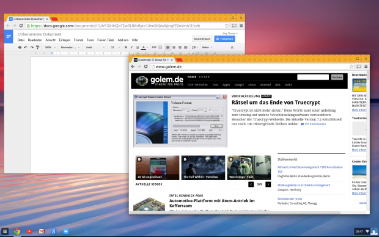Image resolution: width=379 pixels, height=237 pixels.
Task: Bookmark the Docs page with star icon
Action: [227, 26]
